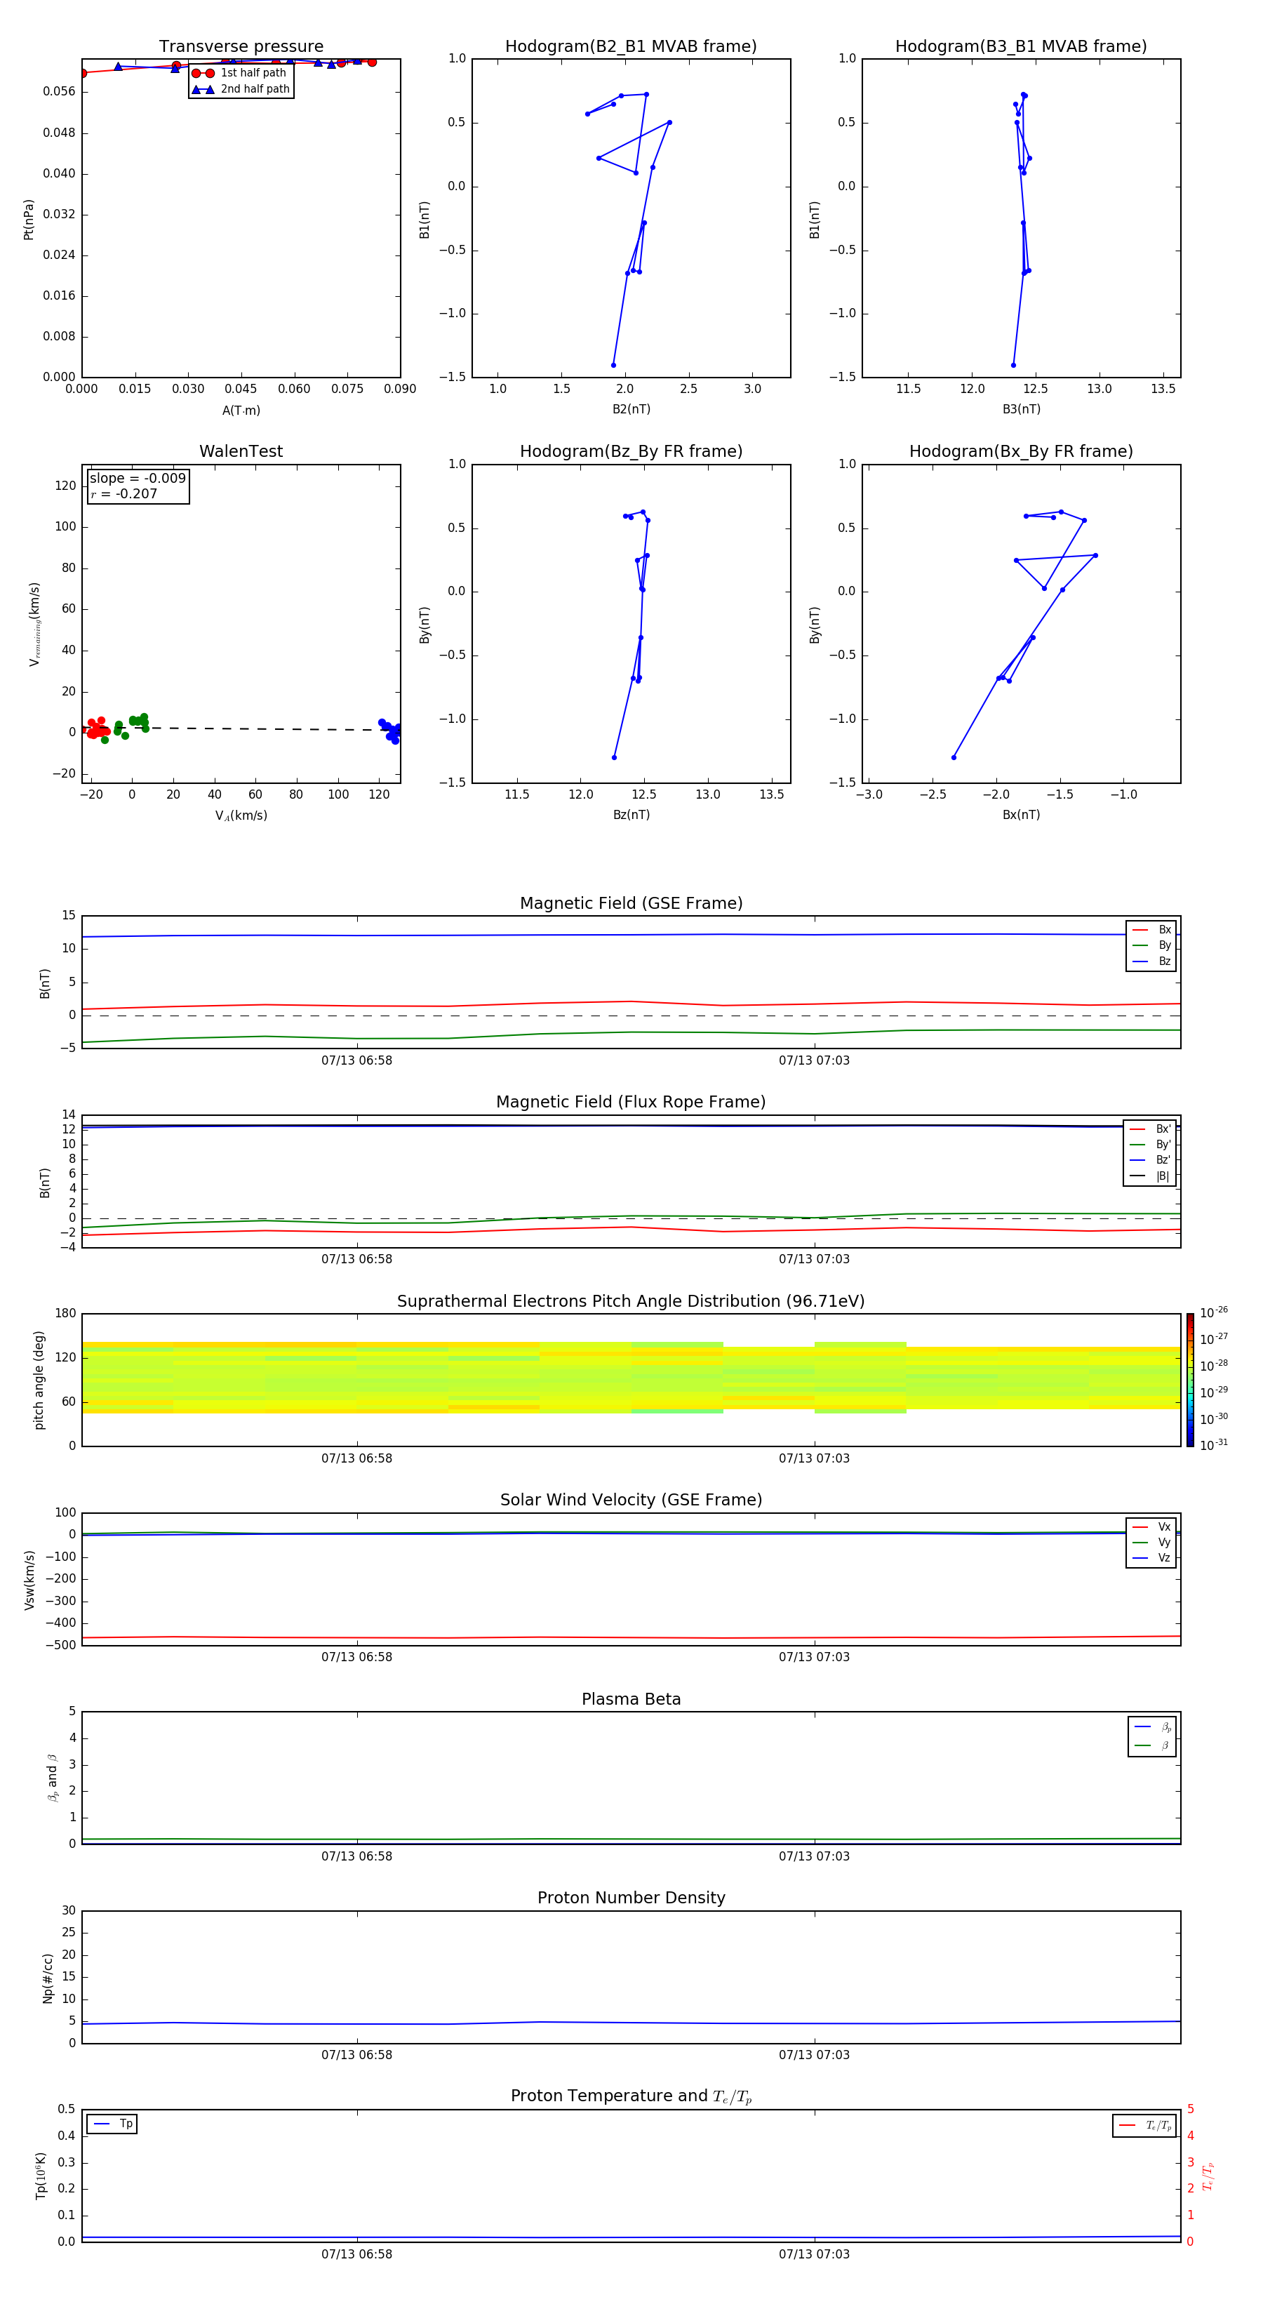Click the red Te/Tp right axis label

click(x=1208, y=2176)
